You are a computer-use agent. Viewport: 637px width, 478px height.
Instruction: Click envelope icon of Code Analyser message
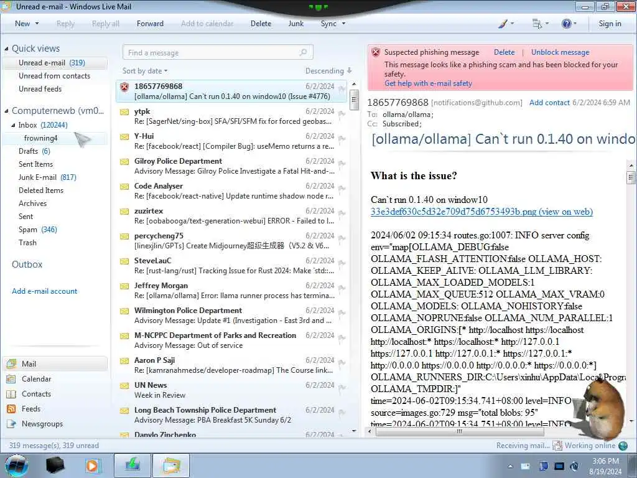coord(124,187)
